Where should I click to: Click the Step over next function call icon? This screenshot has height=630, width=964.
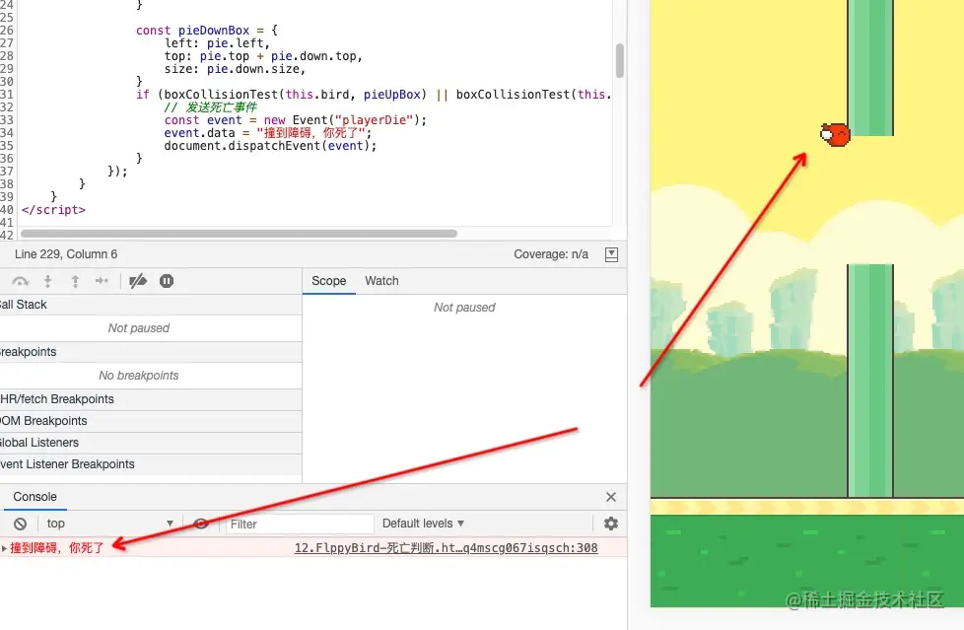pos(21,281)
